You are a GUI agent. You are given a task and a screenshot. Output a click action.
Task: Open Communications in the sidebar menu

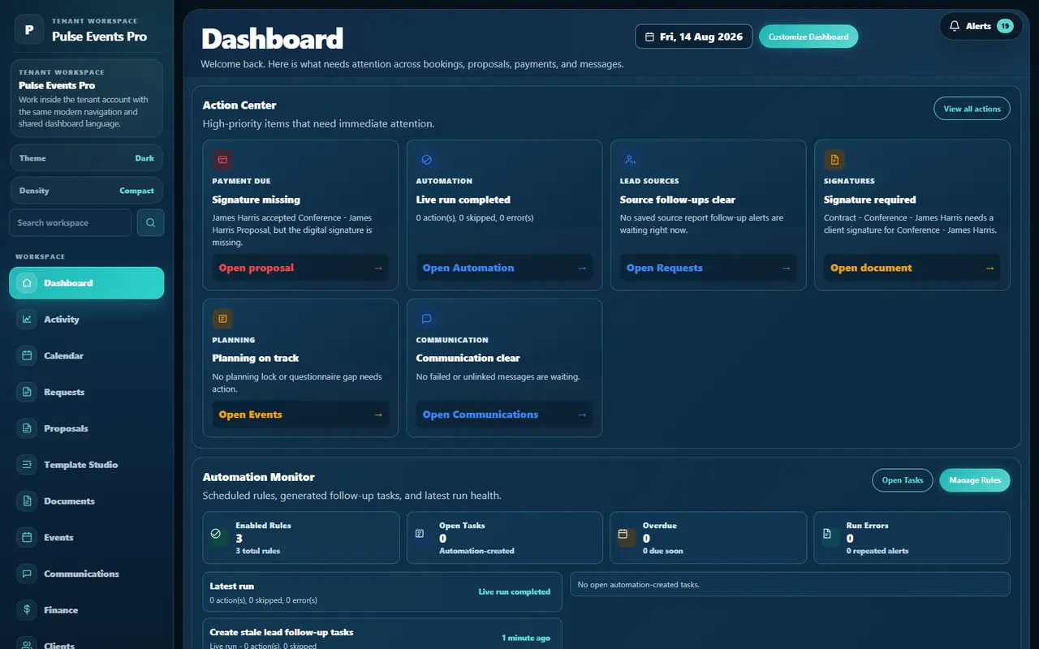86,574
